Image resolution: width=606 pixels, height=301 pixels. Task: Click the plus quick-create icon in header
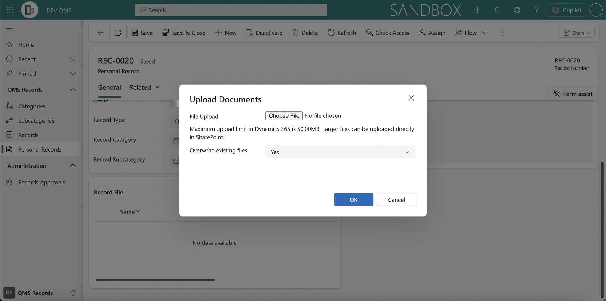pos(477,10)
